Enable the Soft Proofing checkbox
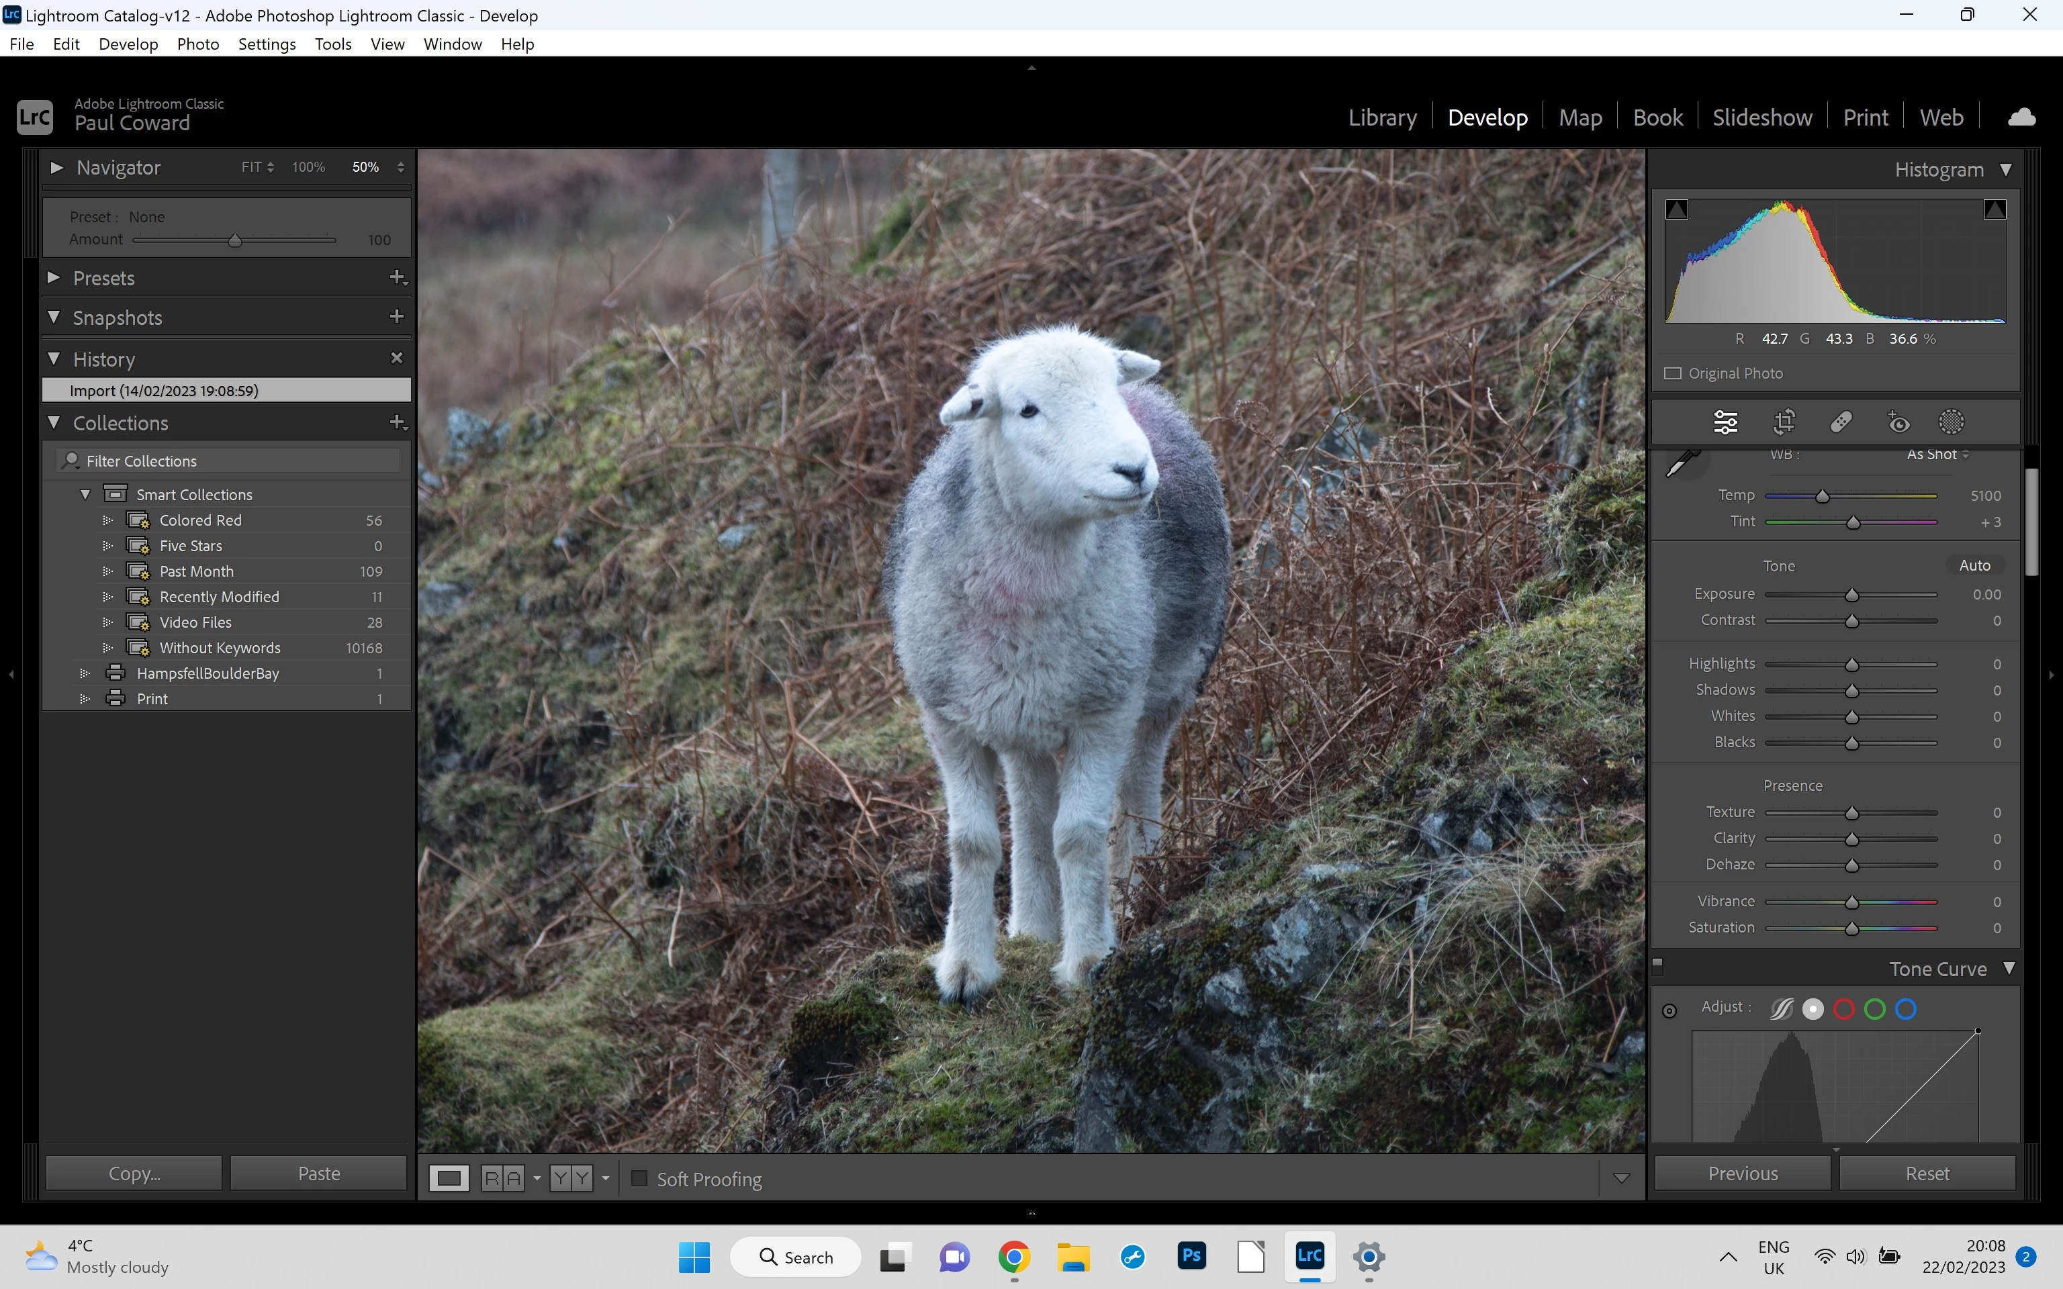Viewport: 2063px width, 1289px height. (639, 1179)
